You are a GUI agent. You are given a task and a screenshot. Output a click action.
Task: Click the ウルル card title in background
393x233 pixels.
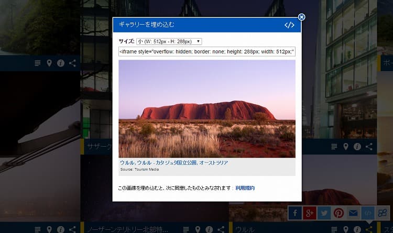coord(245,229)
